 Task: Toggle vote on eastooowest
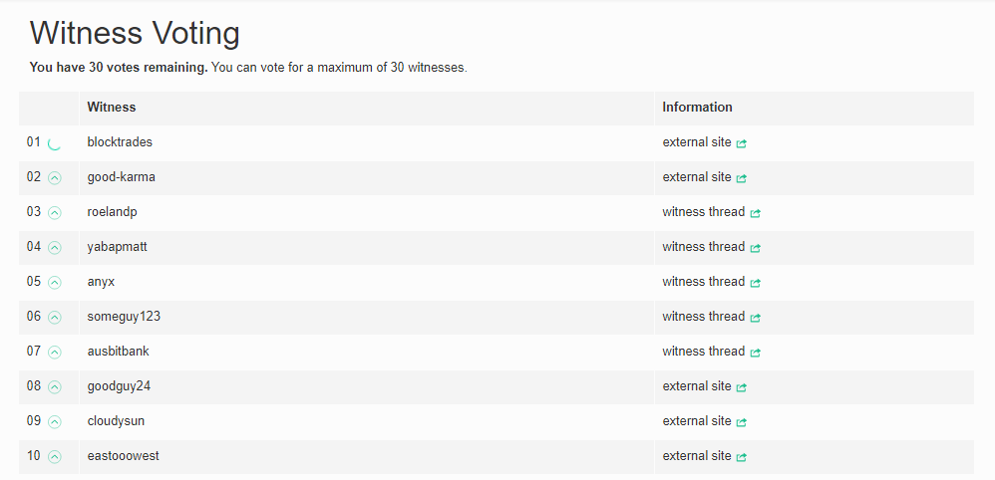coord(55,457)
